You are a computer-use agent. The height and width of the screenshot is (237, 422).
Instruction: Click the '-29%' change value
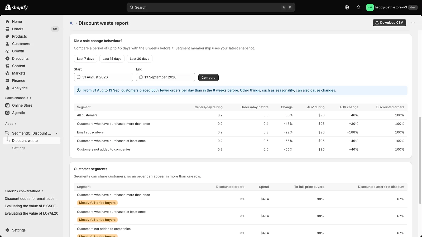pos(288,132)
